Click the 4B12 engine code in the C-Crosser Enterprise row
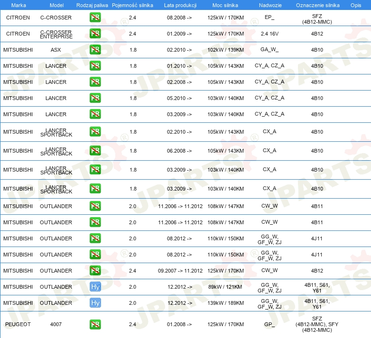 pyautogui.click(x=317, y=34)
